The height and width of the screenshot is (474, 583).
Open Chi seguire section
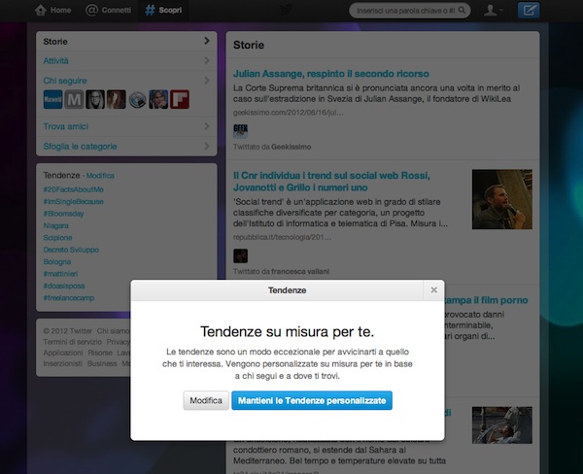pos(65,81)
